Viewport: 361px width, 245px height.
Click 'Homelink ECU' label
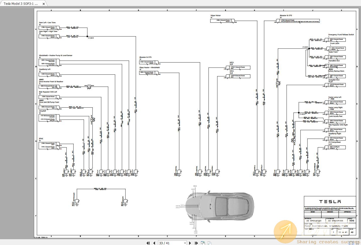[334, 61]
